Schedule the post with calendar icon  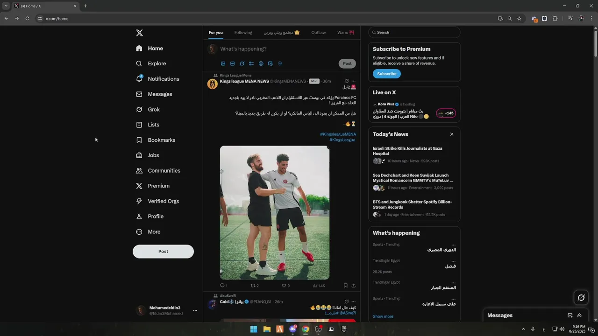[270, 63]
